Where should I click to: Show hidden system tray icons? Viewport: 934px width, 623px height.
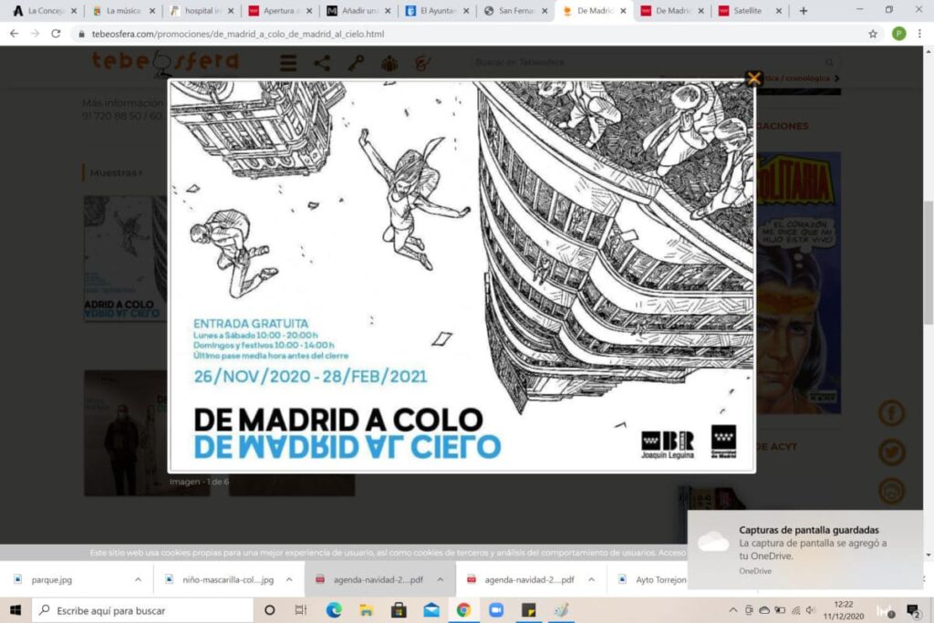(733, 610)
